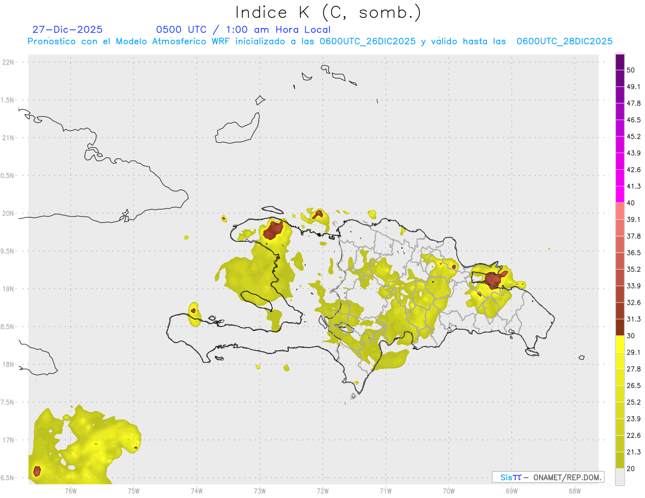Click the legend value '25.2'
Screen dimensions: 645x498
point(633,402)
